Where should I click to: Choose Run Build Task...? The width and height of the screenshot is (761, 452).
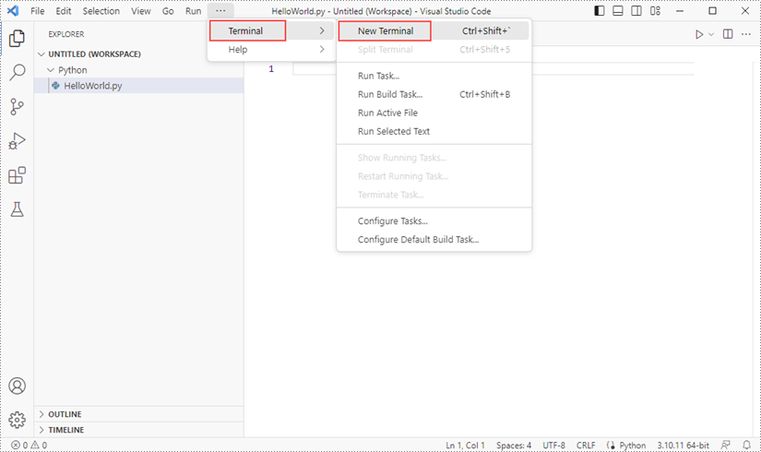click(434, 94)
